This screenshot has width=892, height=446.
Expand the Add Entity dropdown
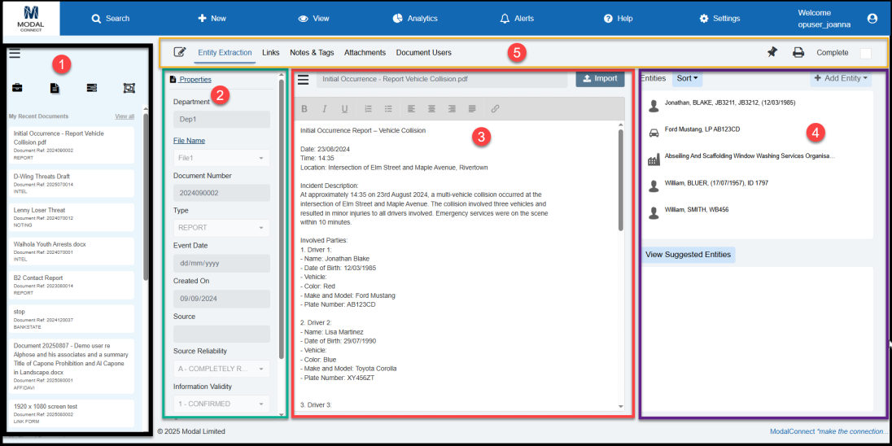[x=841, y=78]
